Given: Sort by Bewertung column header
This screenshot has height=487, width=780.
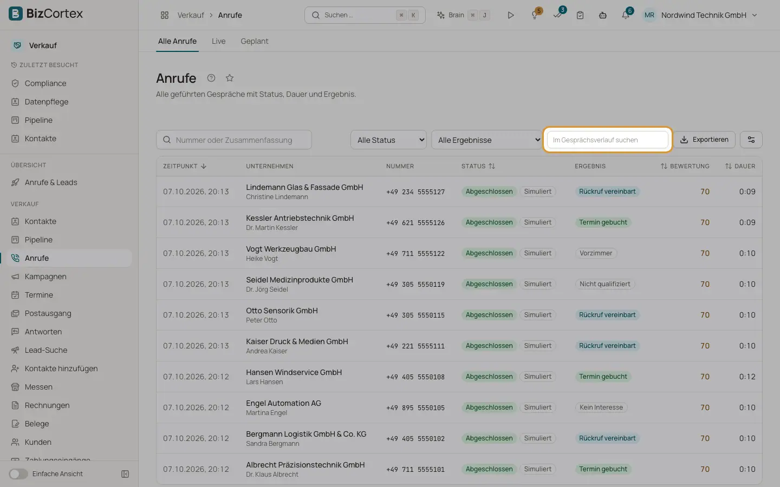Looking at the screenshot, I should click(685, 166).
